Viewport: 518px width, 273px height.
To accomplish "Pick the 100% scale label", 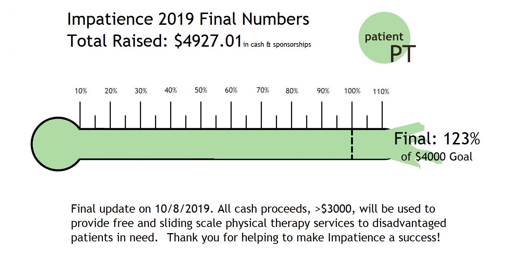I will (352, 91).
